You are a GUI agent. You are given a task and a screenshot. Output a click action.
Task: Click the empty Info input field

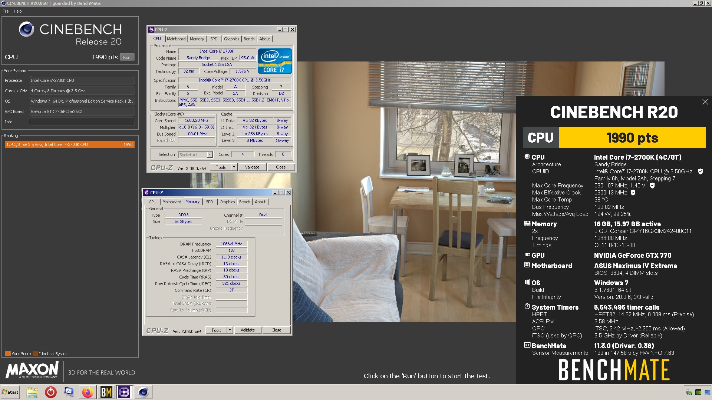tap(82, 122)
